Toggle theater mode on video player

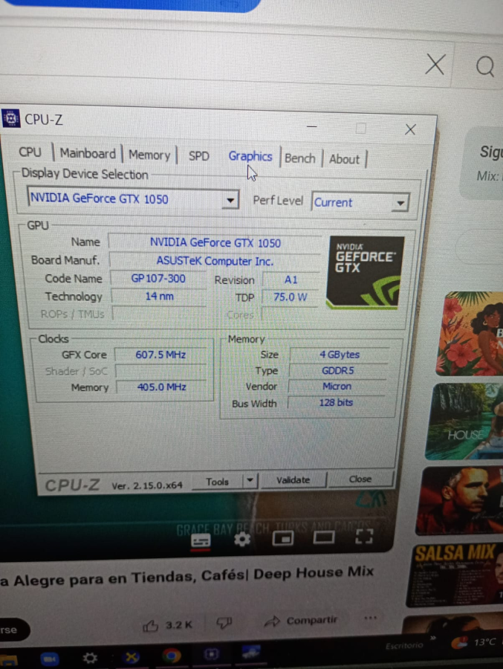point(324,537)
